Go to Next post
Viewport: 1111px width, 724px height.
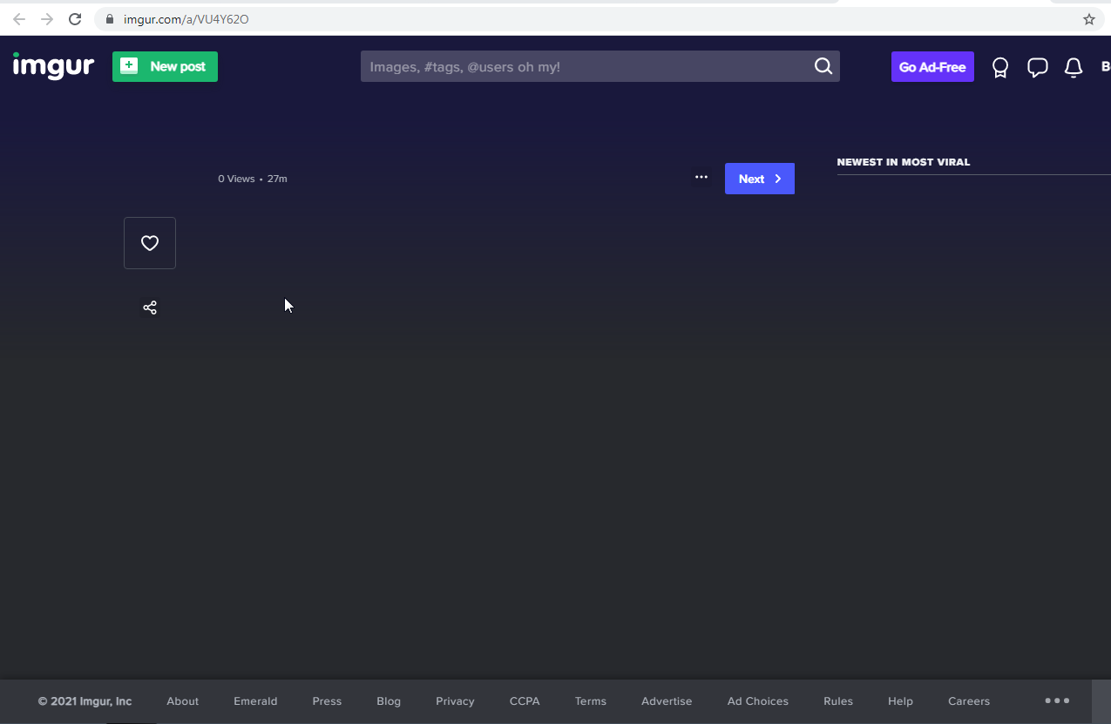pyautogui.click(x=759, y=179)
